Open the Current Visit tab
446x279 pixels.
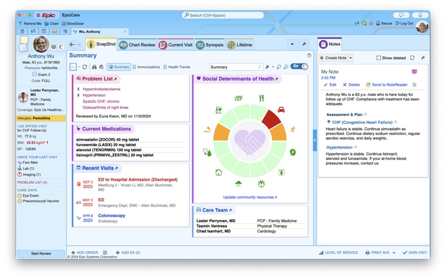pos(176,45)
